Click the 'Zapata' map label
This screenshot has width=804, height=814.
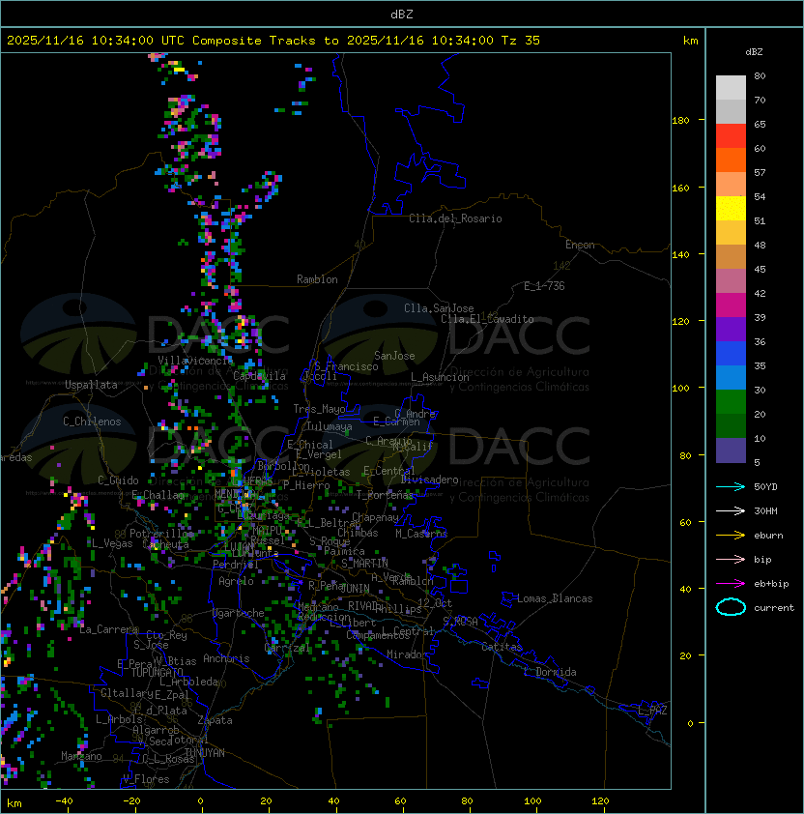215,720
